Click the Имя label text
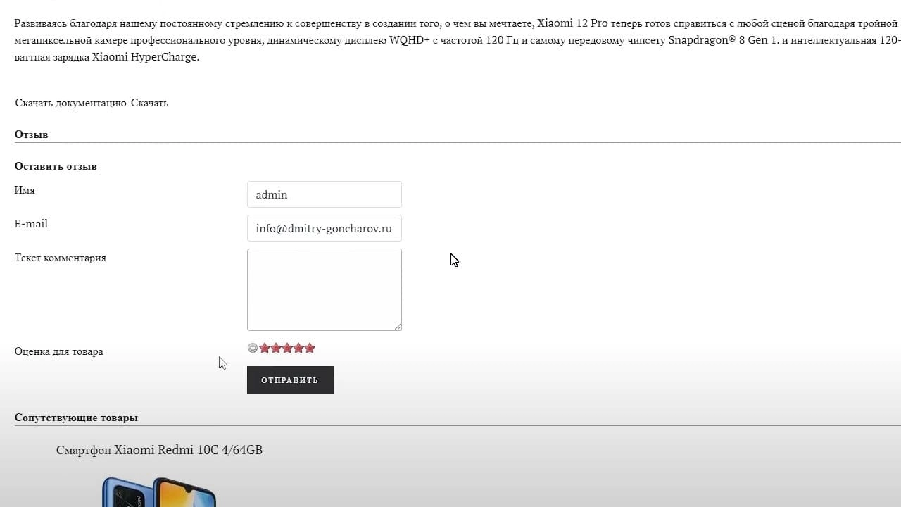Screen dimensions: 901x507 (25, 190)
